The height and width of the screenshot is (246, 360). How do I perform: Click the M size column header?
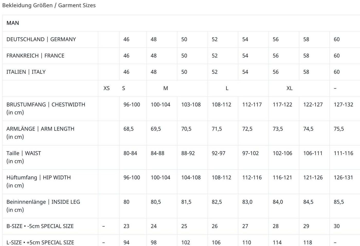tap(166, 88)
